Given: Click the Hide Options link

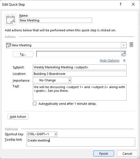Looking at the screenshot, I should click(109, 60).
